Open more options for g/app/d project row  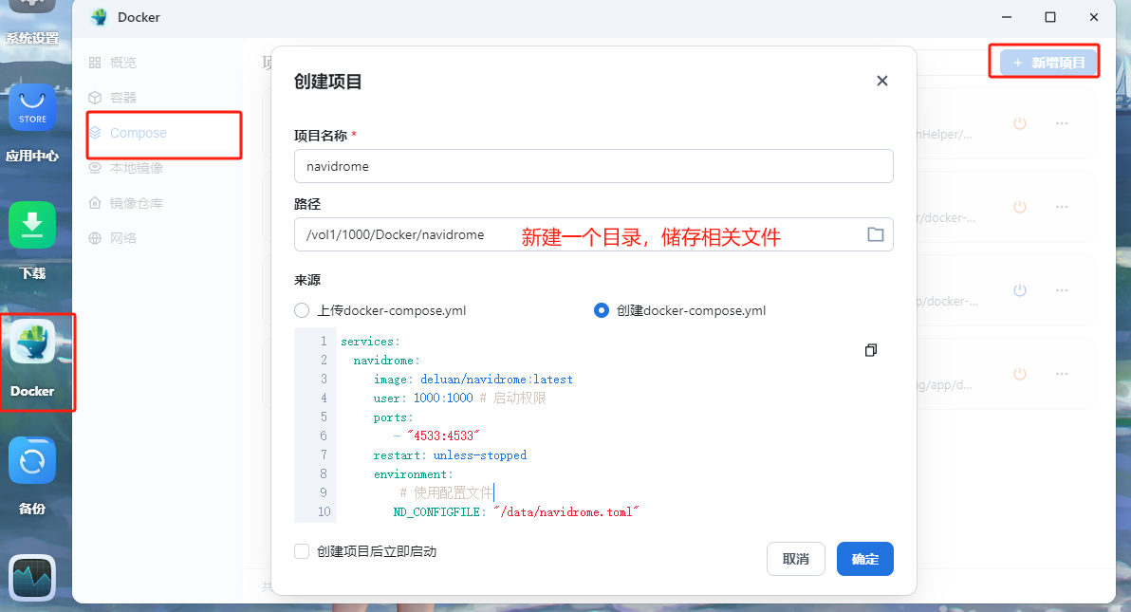[1062, 374]
